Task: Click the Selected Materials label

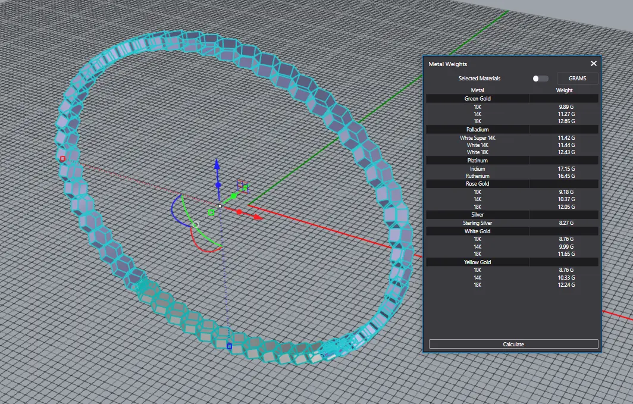Action: (479, 79)
